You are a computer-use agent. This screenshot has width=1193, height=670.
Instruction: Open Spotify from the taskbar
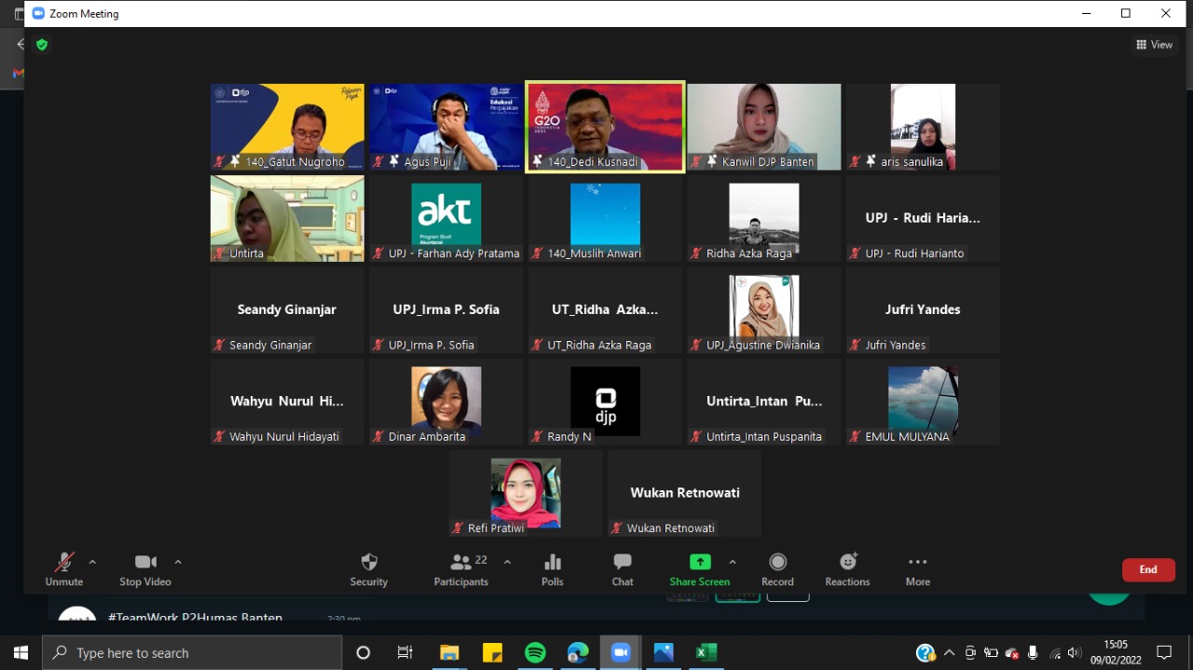click(535, 653)
